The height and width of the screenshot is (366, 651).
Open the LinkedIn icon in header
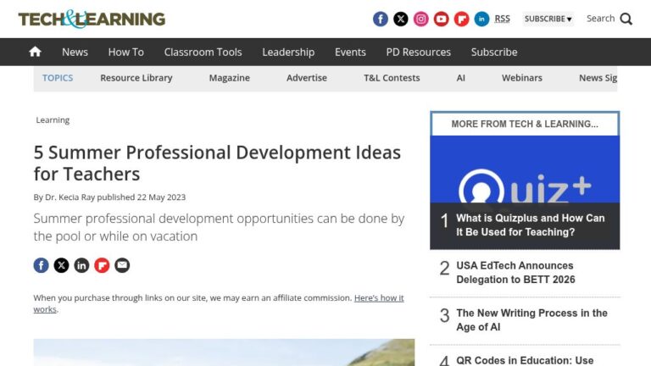(481, 19)
